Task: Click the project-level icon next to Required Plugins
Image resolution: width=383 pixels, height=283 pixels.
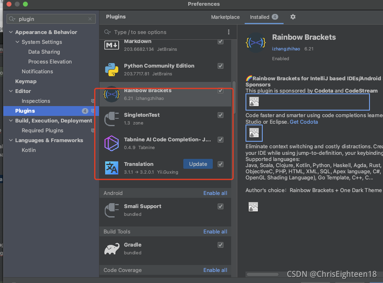Action: [93, 131]
